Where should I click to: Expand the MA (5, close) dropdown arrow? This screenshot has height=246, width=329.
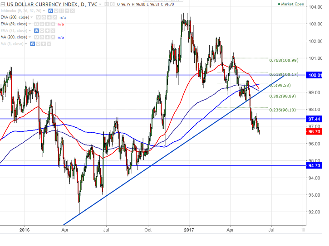click(26, 44)
